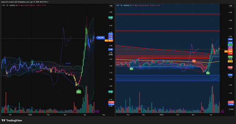Click the purple upcoming earnings icon on right chart
The image size is (236, 124).
pos(222,111)
